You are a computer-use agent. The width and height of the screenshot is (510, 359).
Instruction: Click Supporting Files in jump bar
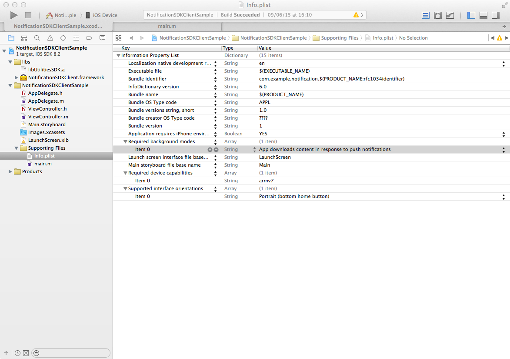(x=336, y=38)
